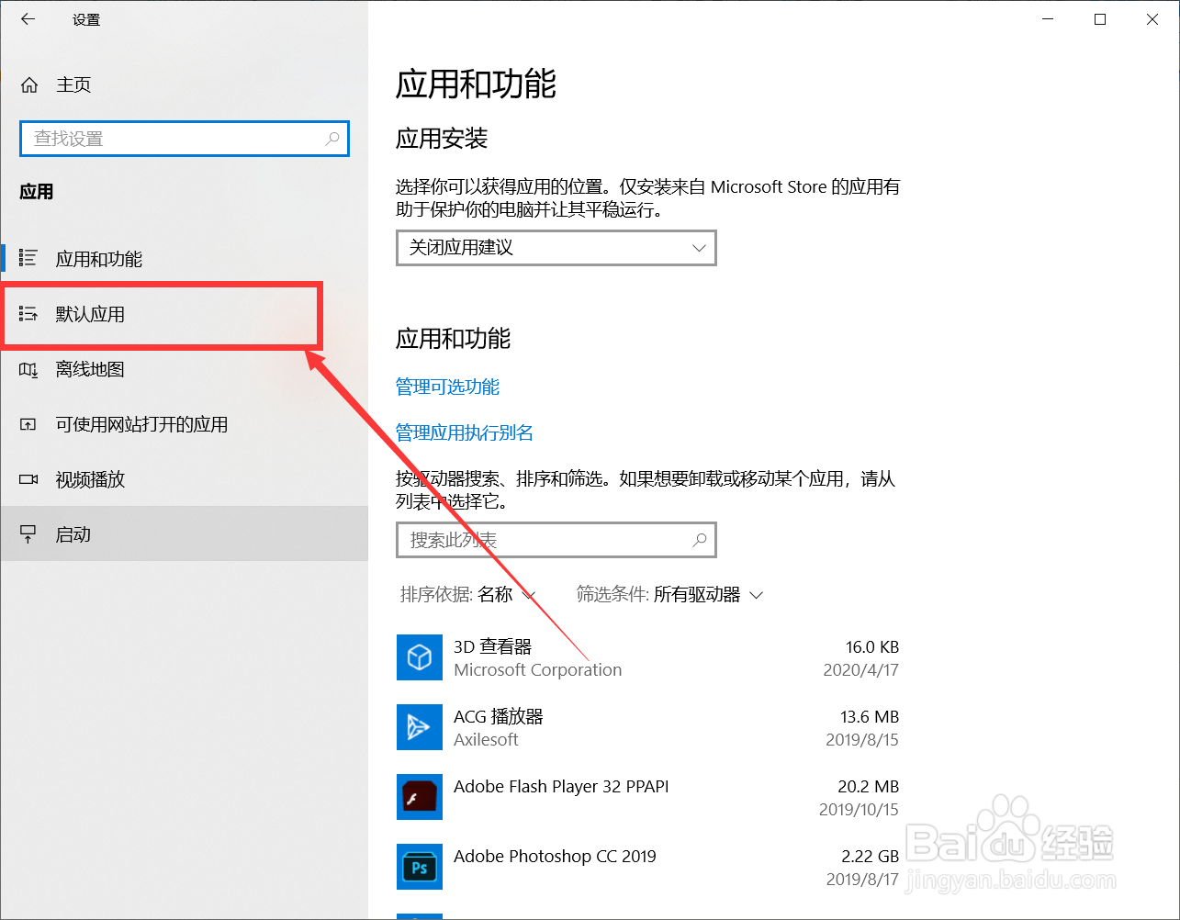Open the 管理可选功能 link
The height and width of the screenshot is (920, 1180).
tap(447, 387)
